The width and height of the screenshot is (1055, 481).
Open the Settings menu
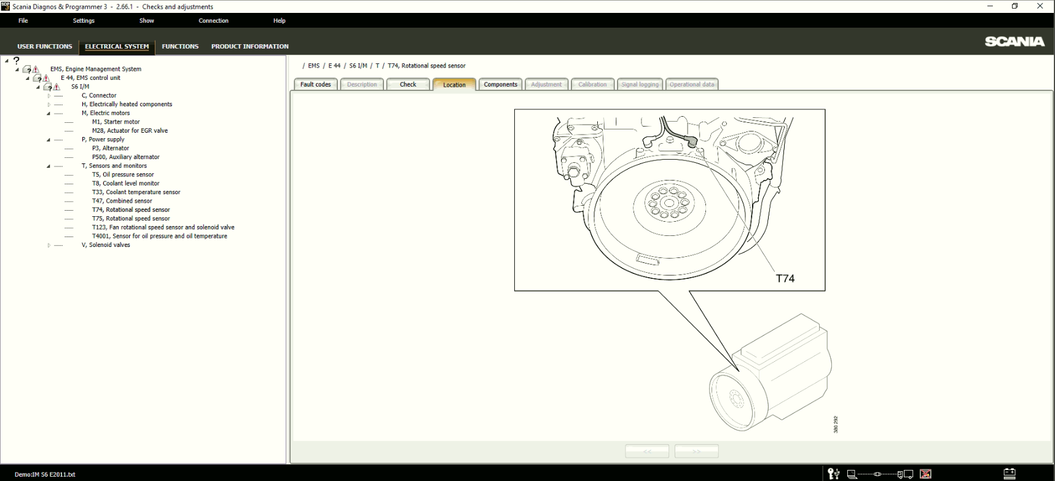(x=84, y=20)
